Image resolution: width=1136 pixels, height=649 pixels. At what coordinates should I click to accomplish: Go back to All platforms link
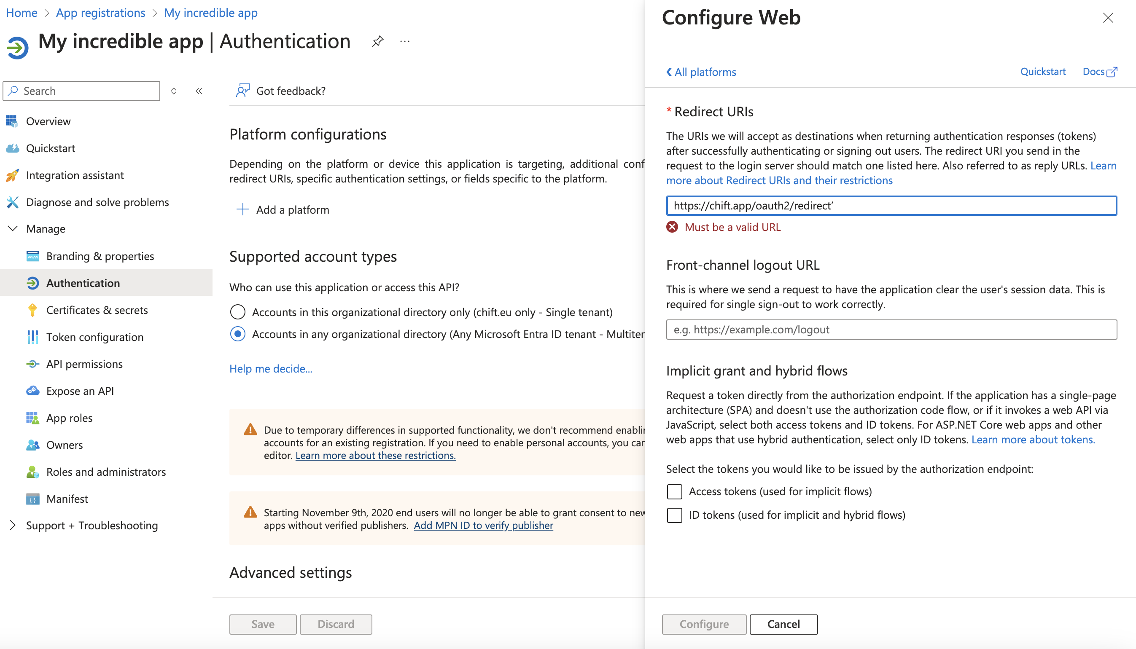(x=701, y=72)
